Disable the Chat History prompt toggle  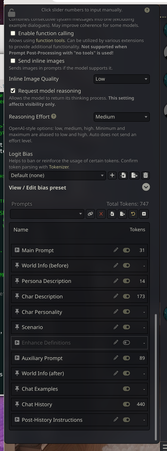[x=126, y=404]
